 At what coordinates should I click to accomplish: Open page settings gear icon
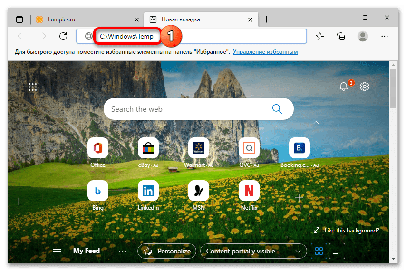(365, 87)
